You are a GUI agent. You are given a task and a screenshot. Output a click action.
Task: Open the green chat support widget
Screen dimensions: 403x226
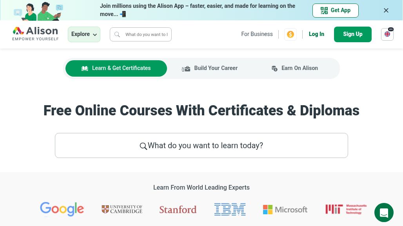click(x=384, y=212)
